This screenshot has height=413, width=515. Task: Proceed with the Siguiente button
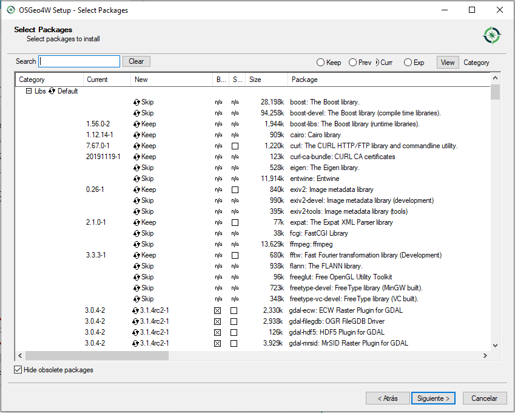(433, 398)
